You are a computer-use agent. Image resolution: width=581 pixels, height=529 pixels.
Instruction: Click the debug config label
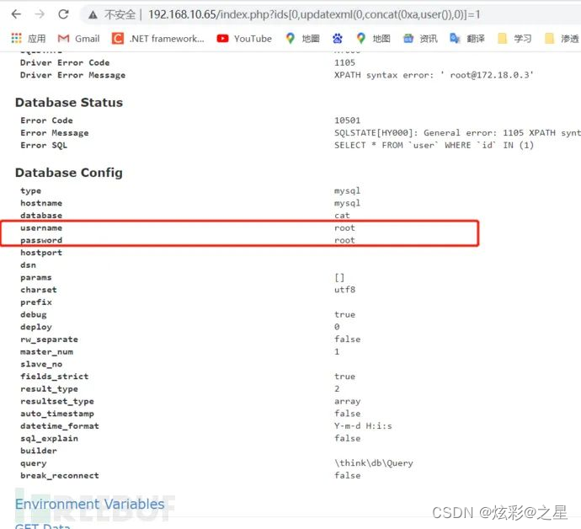pos(34,314)
